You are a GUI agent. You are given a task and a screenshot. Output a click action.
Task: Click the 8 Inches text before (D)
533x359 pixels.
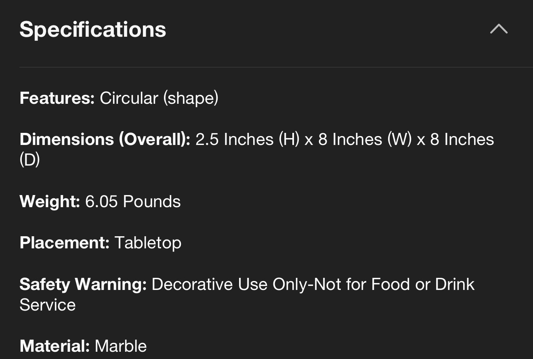[462, 139]
